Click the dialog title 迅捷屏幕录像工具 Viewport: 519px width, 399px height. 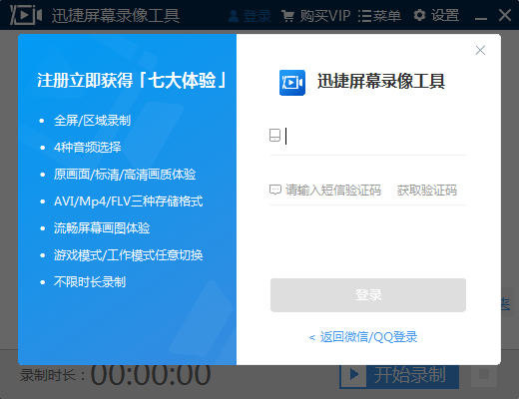point(381,81)
